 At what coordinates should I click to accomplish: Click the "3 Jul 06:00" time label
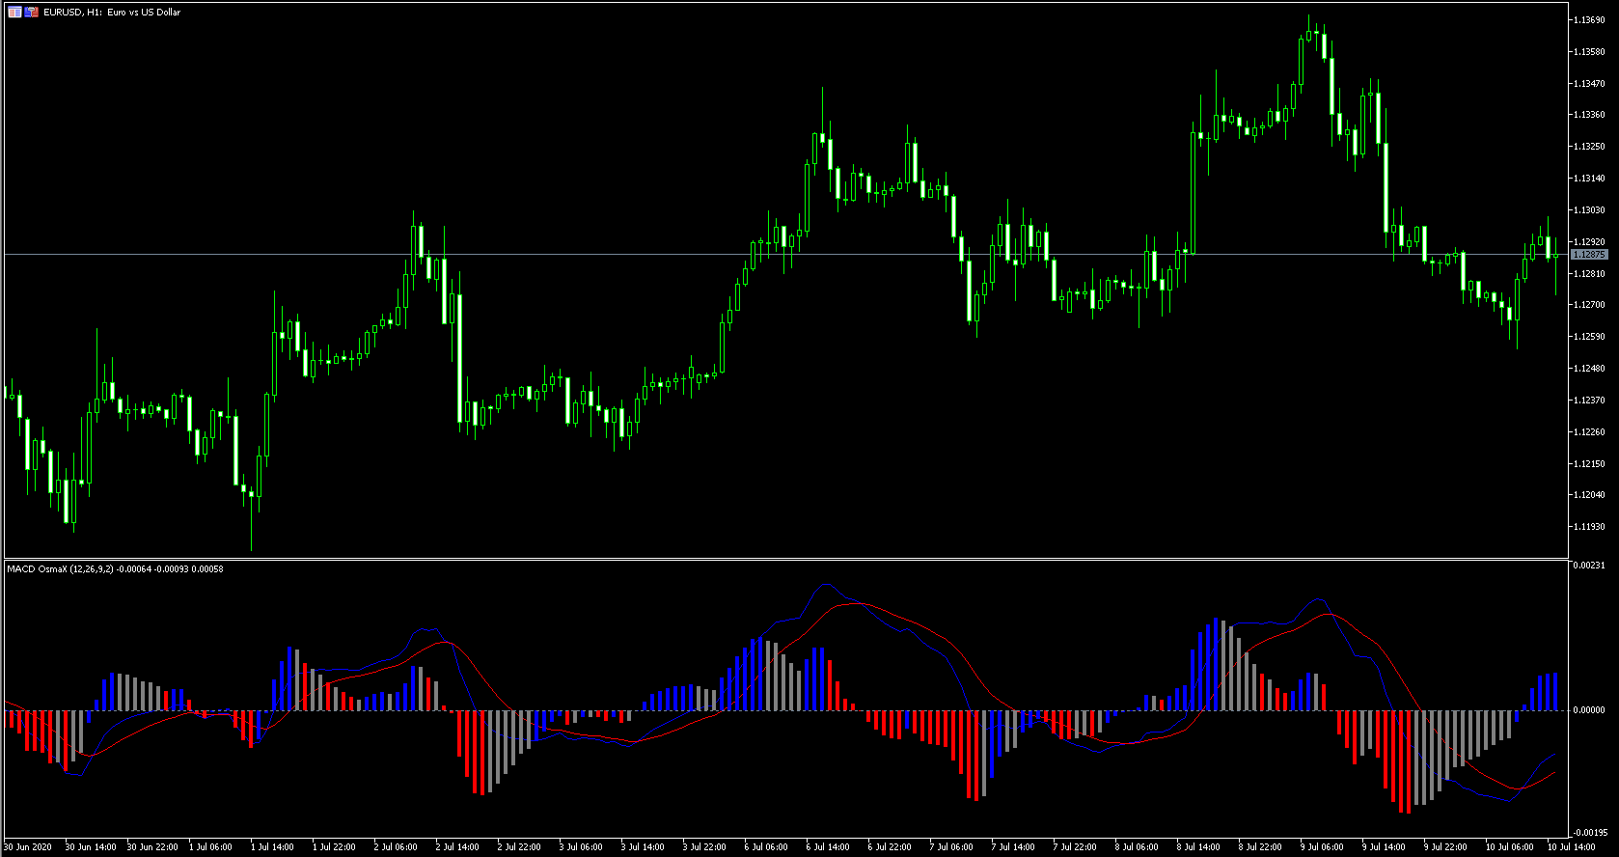tap(581, 847)
